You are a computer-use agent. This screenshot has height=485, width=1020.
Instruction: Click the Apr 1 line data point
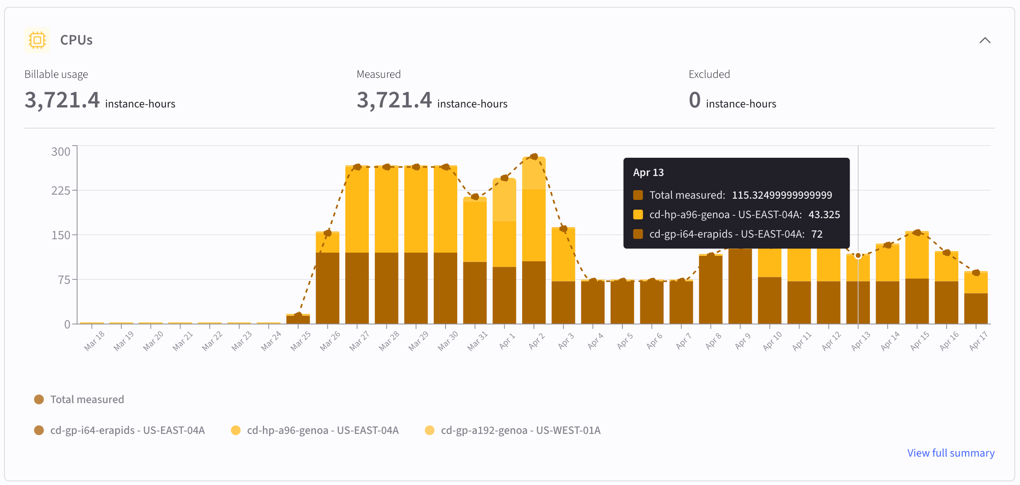pyautogui.click(x=504, y=178)
